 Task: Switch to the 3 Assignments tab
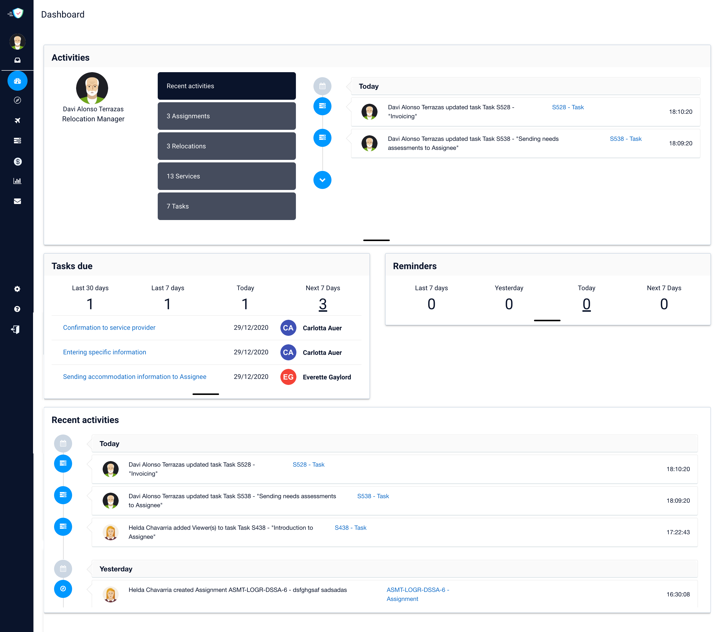(227, 116)
